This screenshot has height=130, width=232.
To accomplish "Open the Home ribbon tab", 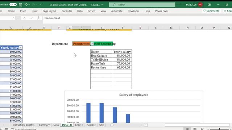I will tap(11, 11).
